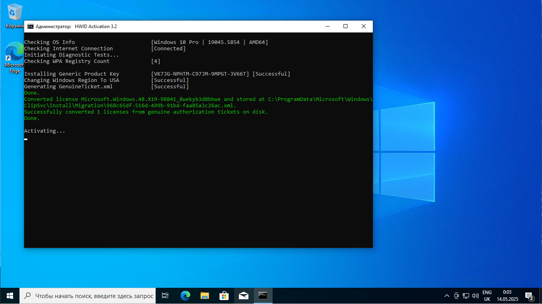Maximize the HWID Activation window
The width and height of the screenshot is (542, 304).
click(345, 27)
